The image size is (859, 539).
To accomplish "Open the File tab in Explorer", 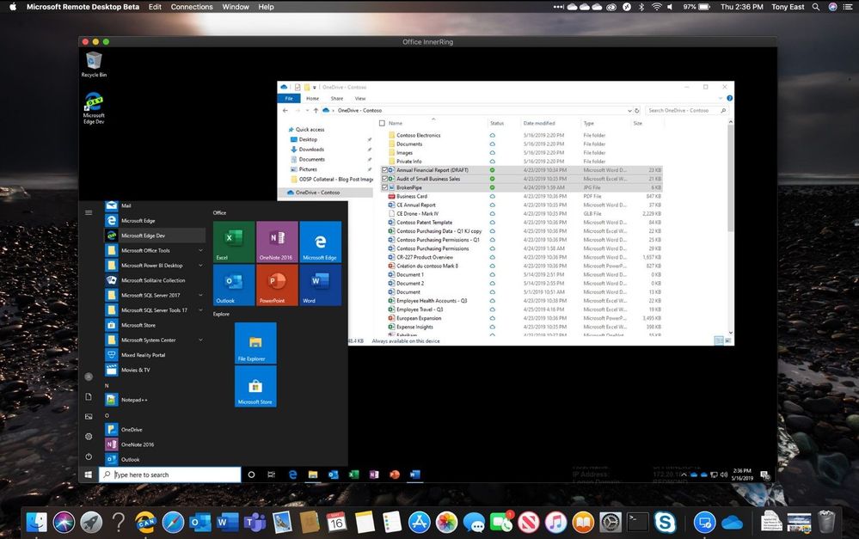I will pos(289,99).
